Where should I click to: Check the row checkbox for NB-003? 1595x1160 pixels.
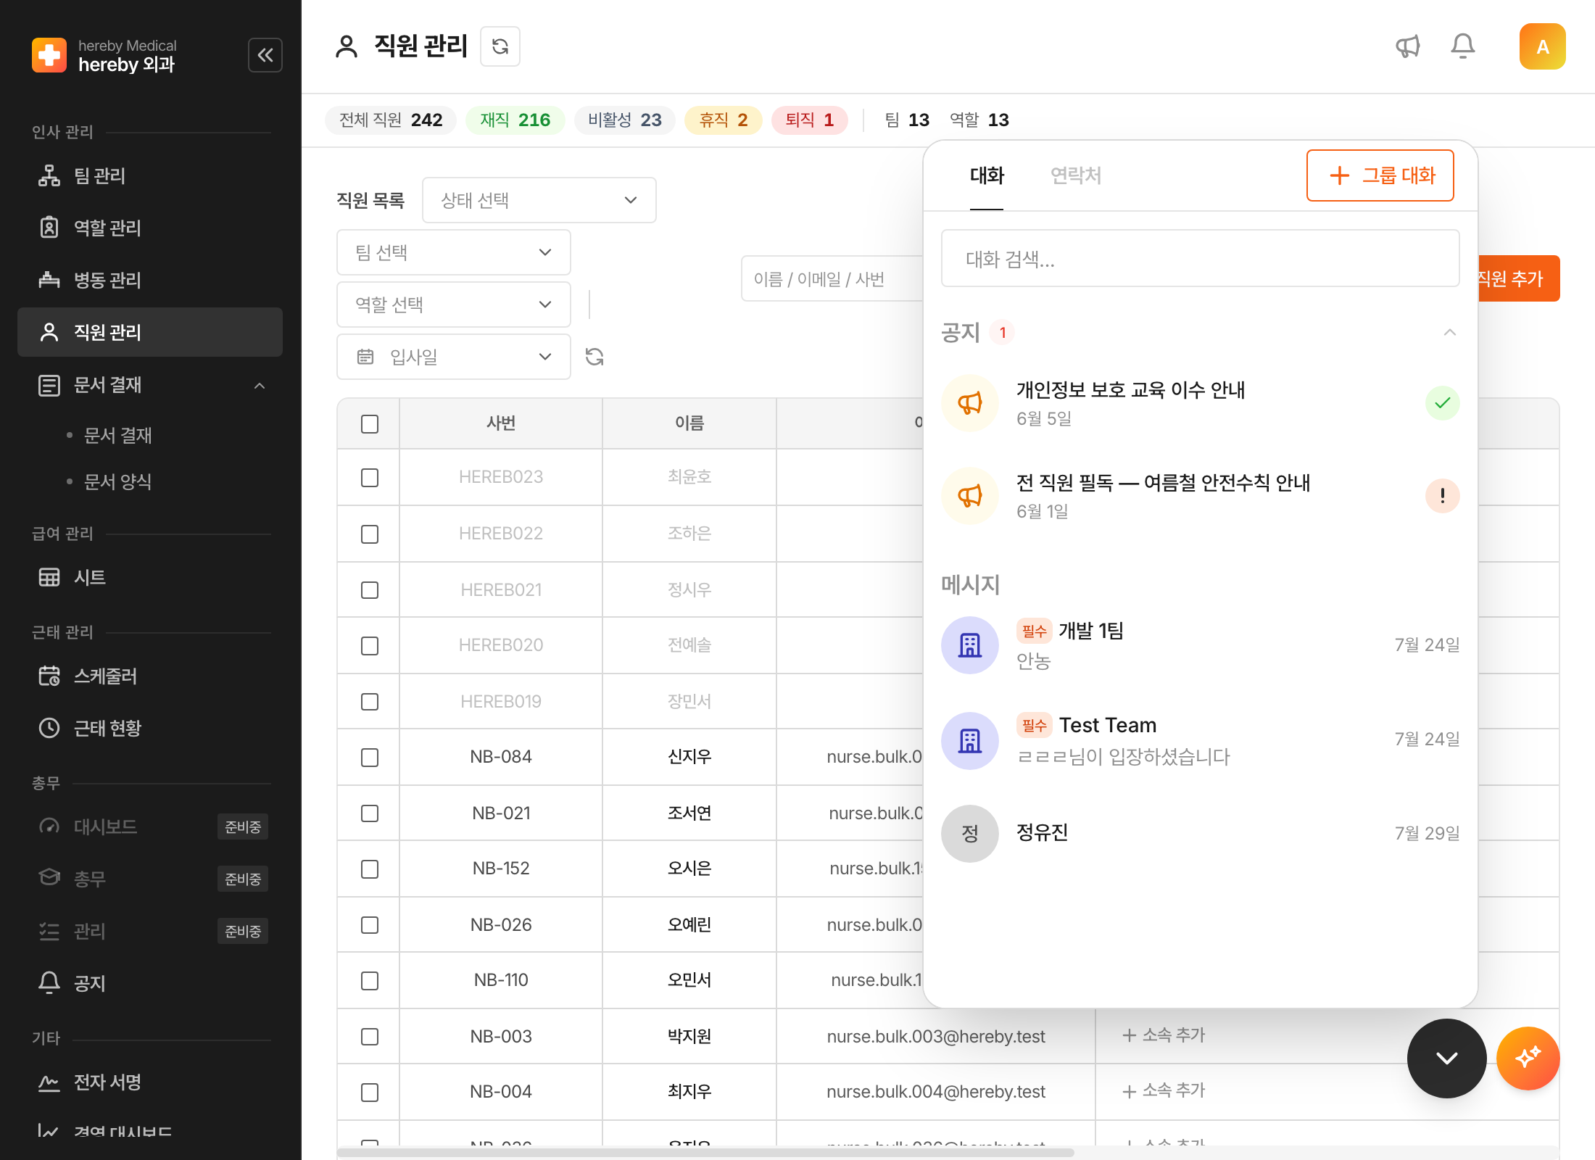coord(370,1037)
